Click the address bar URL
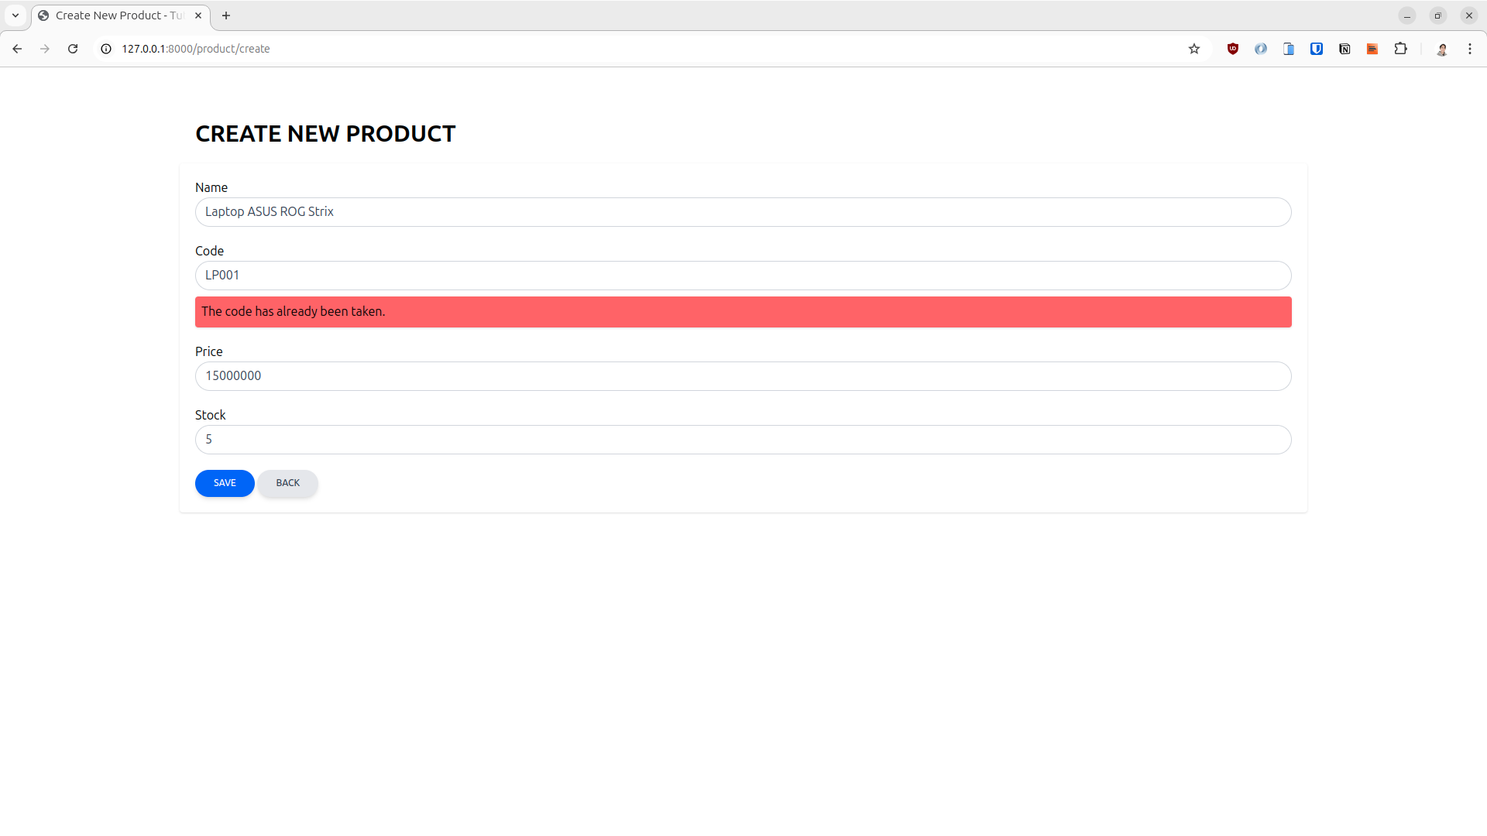Viewport: 1487px width, 836px height. [x=196, y=48]
